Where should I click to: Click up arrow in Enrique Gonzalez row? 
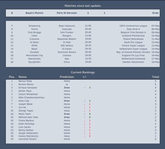(x=84, y=88)
